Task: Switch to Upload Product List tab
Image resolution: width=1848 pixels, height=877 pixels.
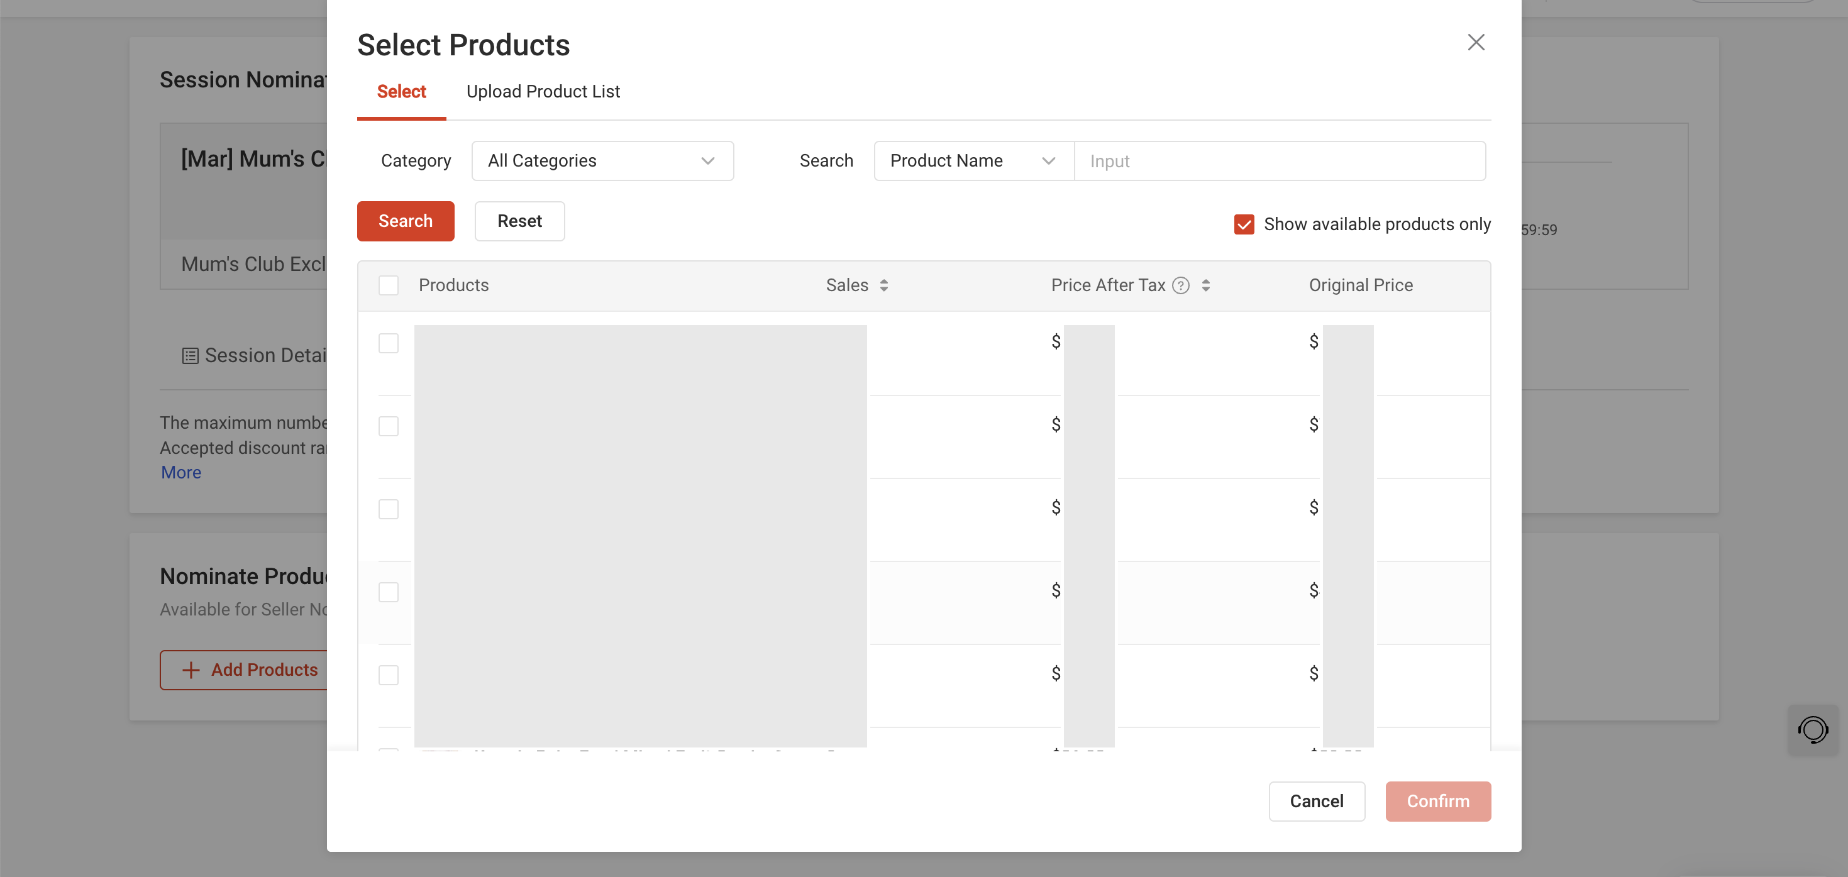Action: [x=543, y=92]
